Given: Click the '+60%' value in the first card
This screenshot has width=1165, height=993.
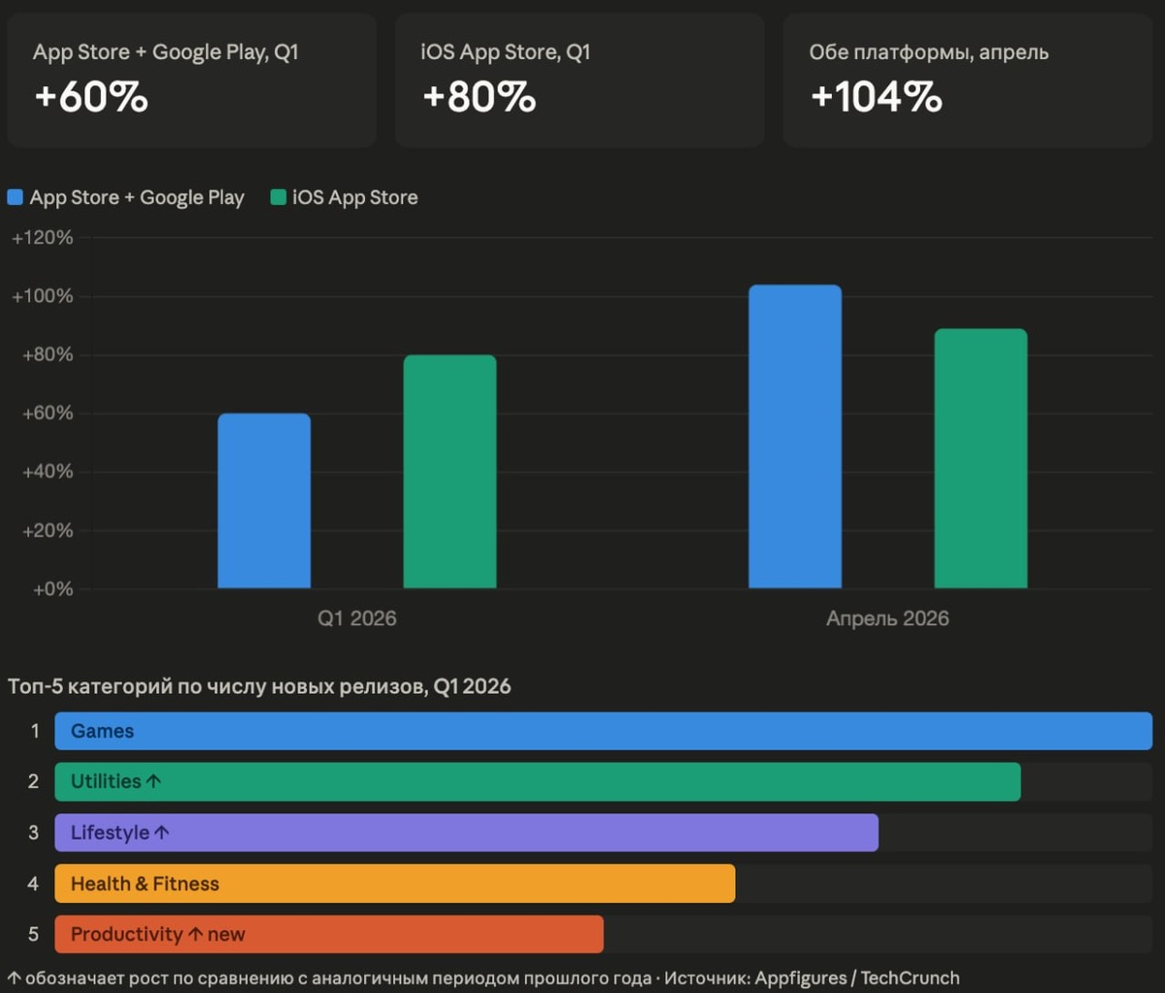Looking at the screenshot, I should point(90,97).
